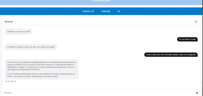Click the MediCal logo in header
This screenshot has width=203, height=96.
(101, 1)
